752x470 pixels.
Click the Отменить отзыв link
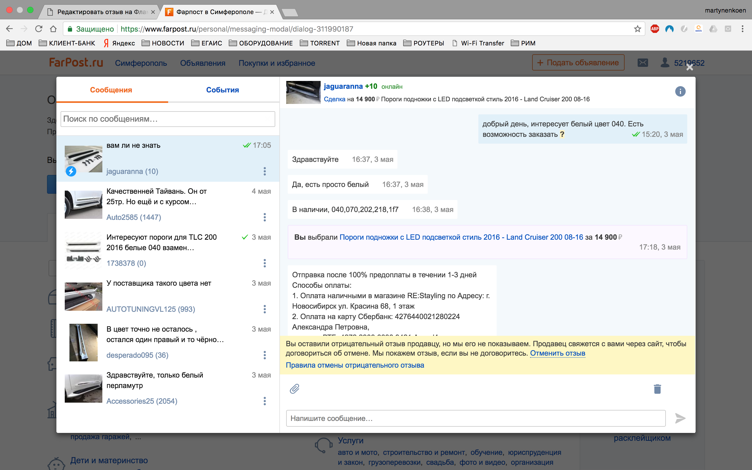557,353
